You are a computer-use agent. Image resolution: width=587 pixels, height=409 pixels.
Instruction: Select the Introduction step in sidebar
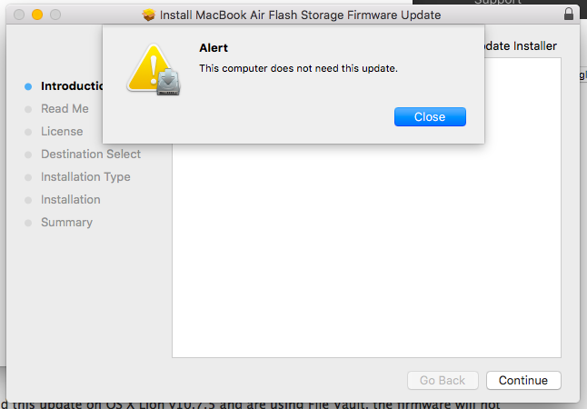tap(73, 86)
